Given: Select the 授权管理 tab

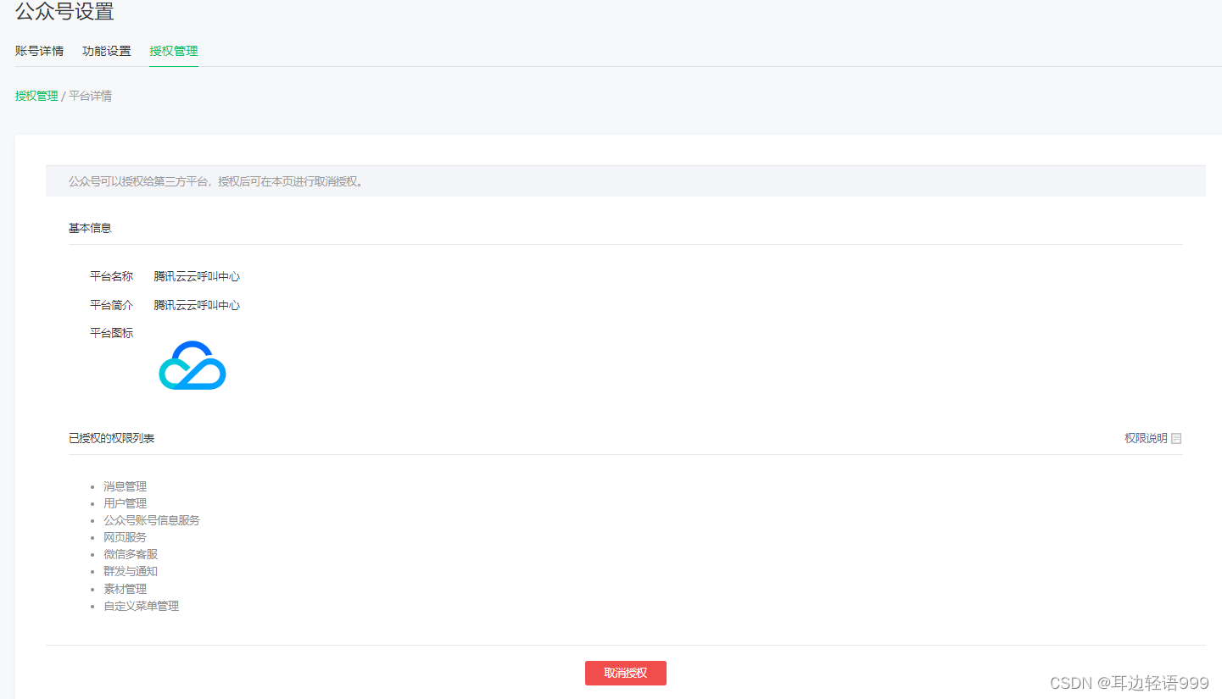Looking at the screenshot, I should point(174,51).
